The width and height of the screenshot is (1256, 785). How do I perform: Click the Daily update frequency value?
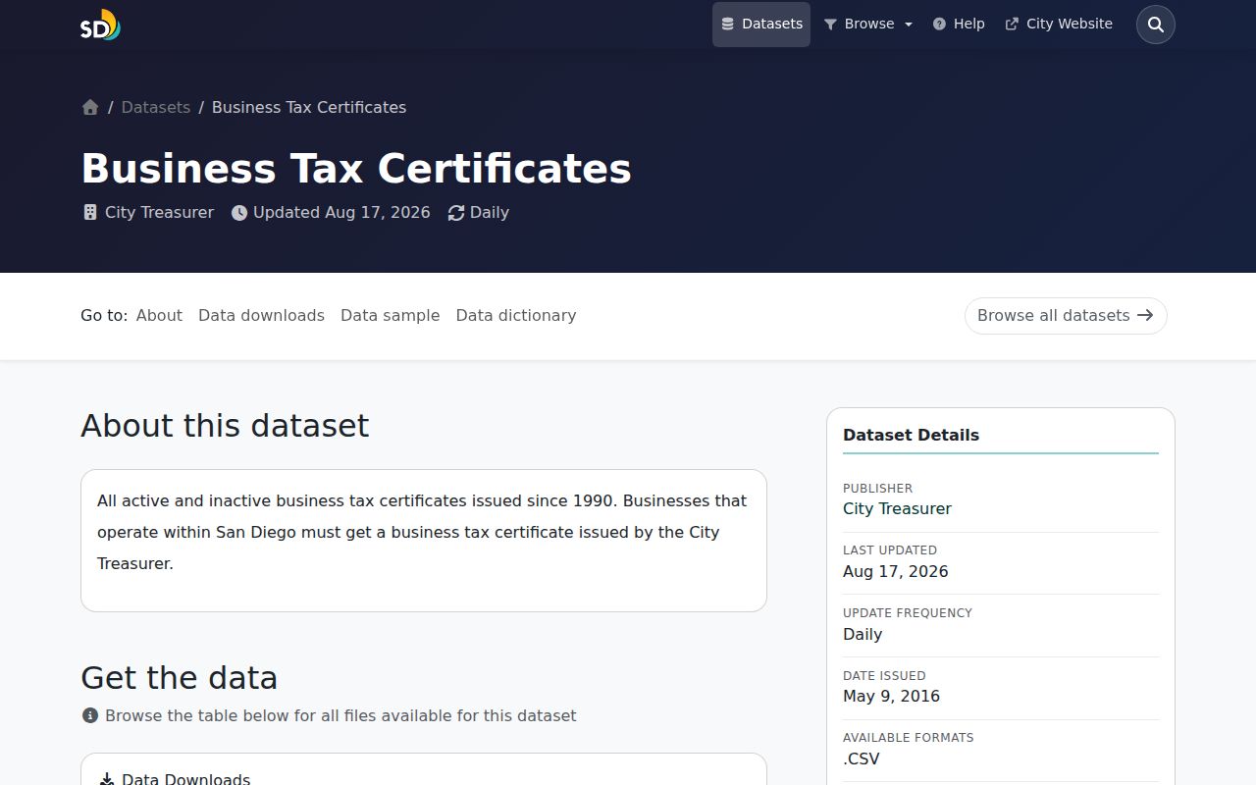(x=863, y=634)
